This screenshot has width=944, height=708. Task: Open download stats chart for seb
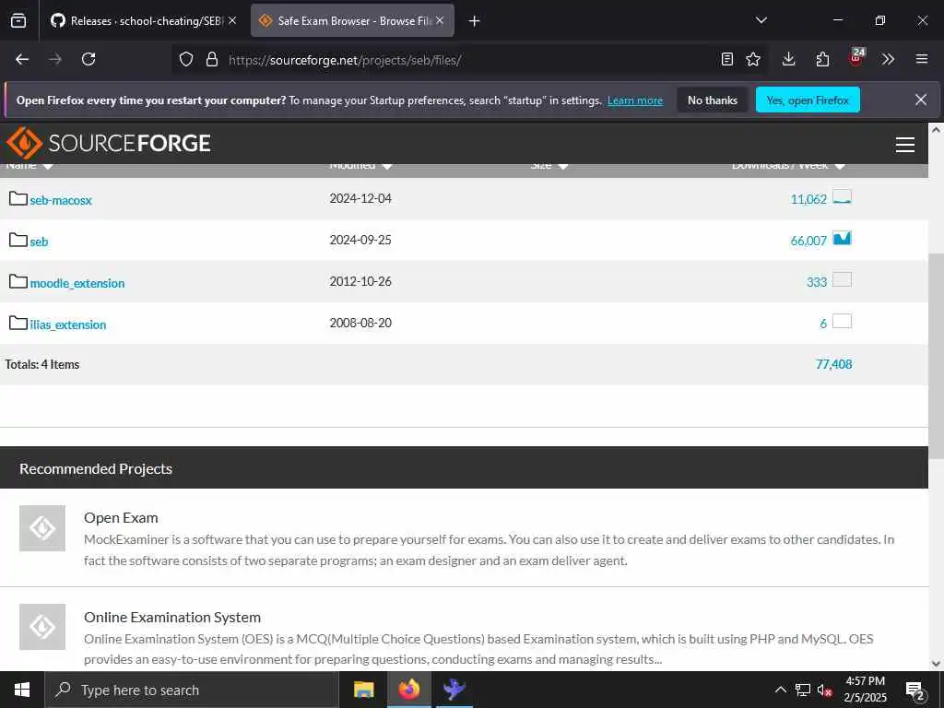point(842,239)
